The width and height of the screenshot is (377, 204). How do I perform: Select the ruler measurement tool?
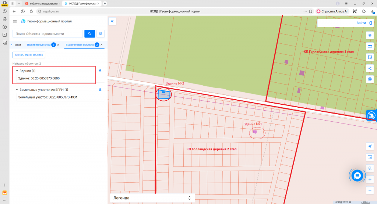tap(370, 46)
